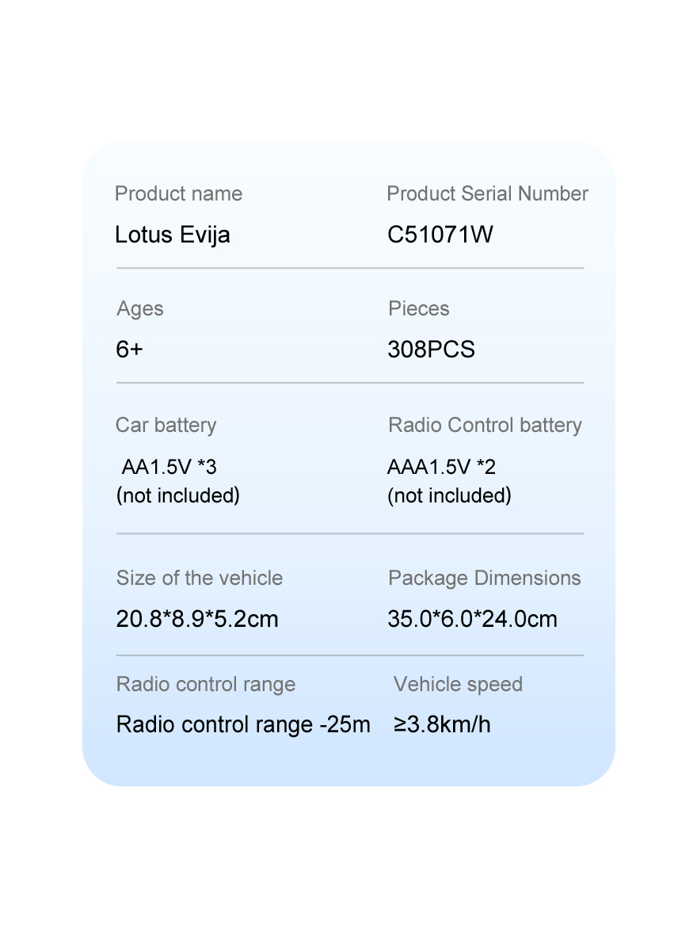Click the Vehicle speed label
Image resolution: width=697 pixels, height=951 pixels.
(x=458, y=685)
